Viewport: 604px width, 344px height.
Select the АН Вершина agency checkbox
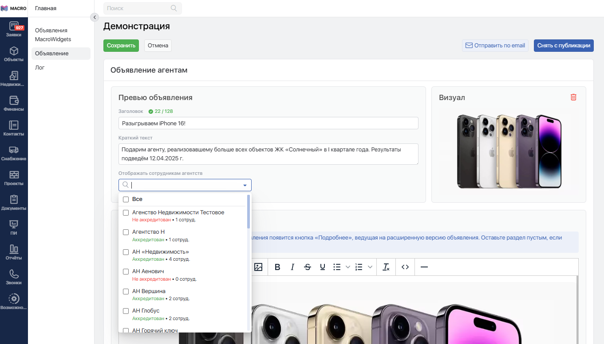(126, 291)
